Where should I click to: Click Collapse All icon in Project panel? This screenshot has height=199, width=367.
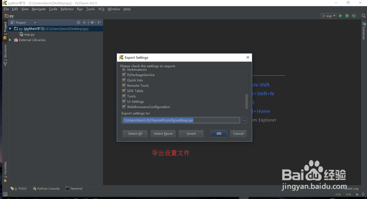84,22
